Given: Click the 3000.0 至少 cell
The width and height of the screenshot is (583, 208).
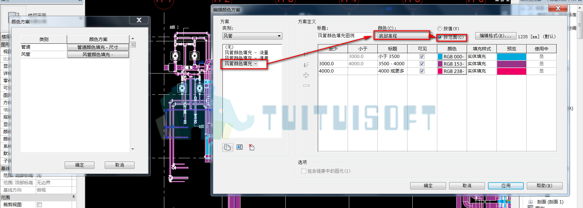Looking at the screenshot, I should (x=332, y=64).
